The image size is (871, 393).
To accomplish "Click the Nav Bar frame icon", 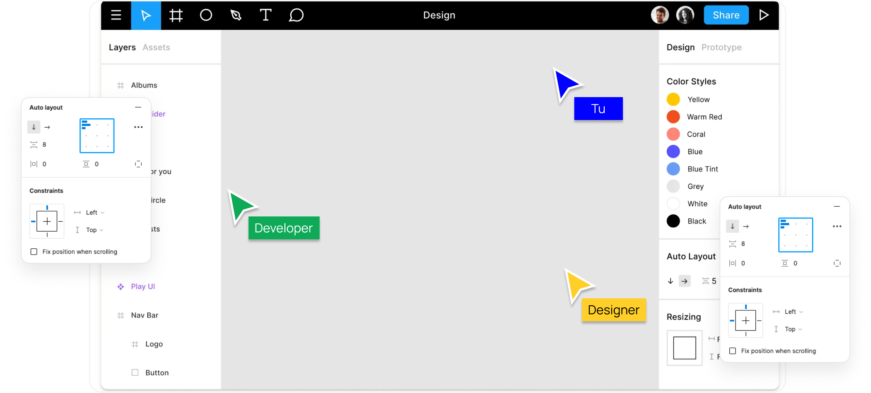I will 121,316.
